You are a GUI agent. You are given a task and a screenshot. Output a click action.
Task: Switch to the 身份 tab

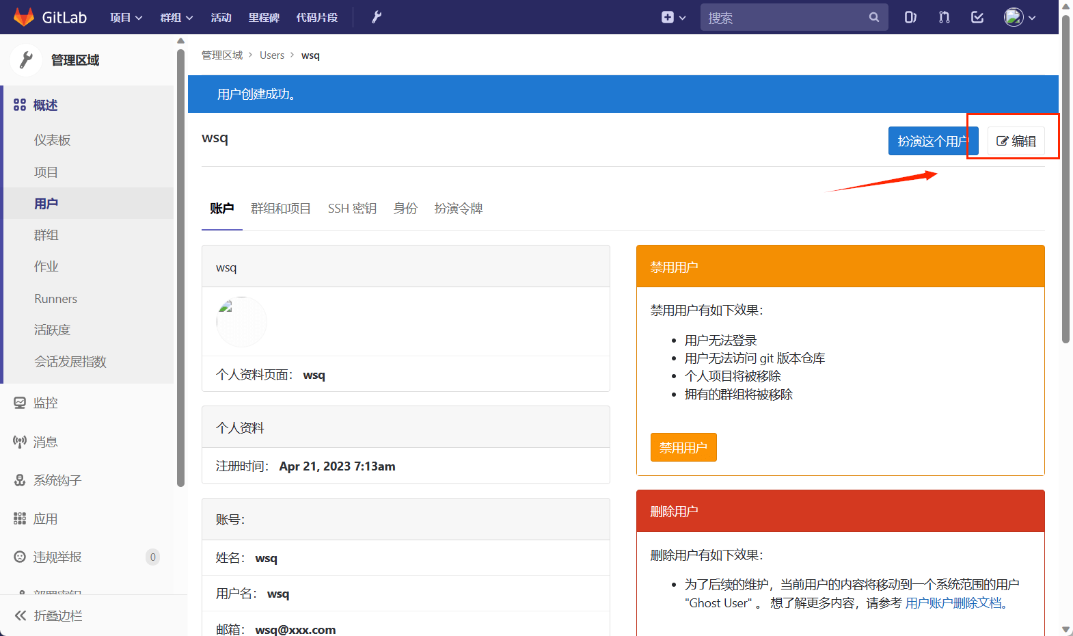pos(405,209)
